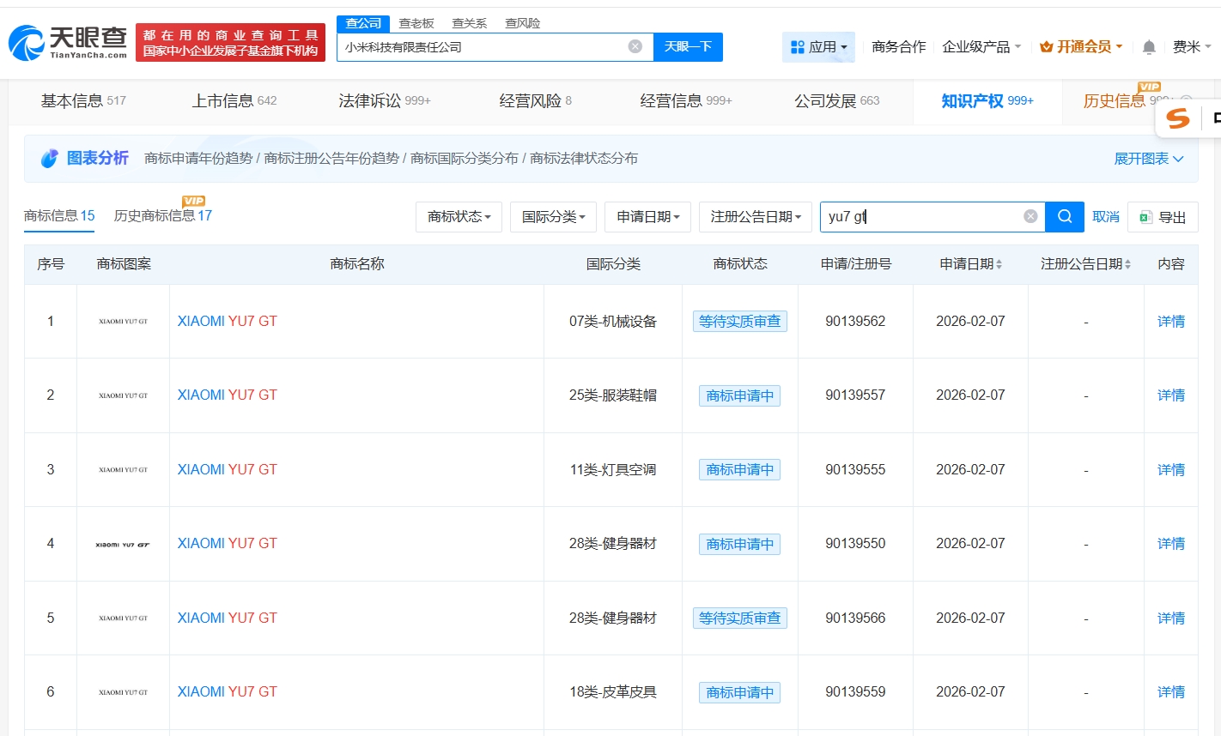
Task: Open the 开通会员 membership dropdown
Action: [1081, 47]
